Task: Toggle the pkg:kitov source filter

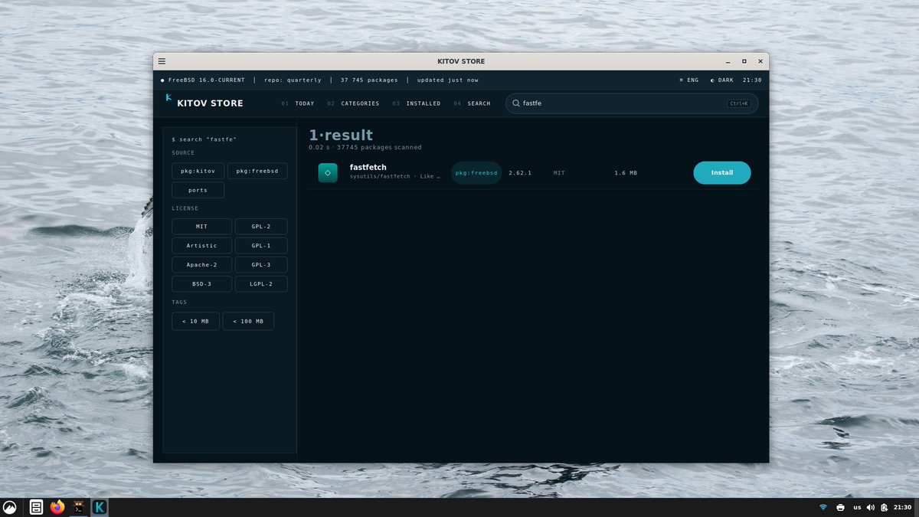Action: point(198,171)
